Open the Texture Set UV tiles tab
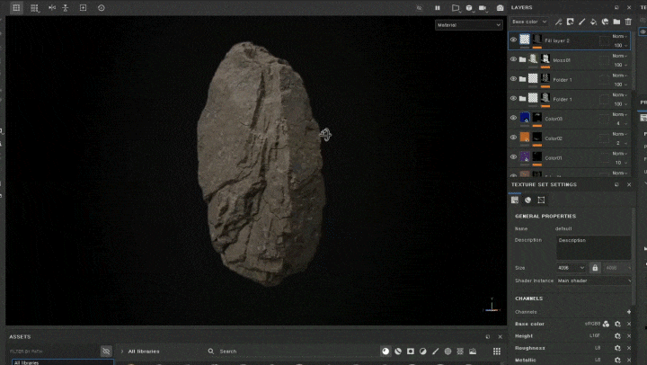Viewport: 647px width, 365px height. [x=541, y=200]
